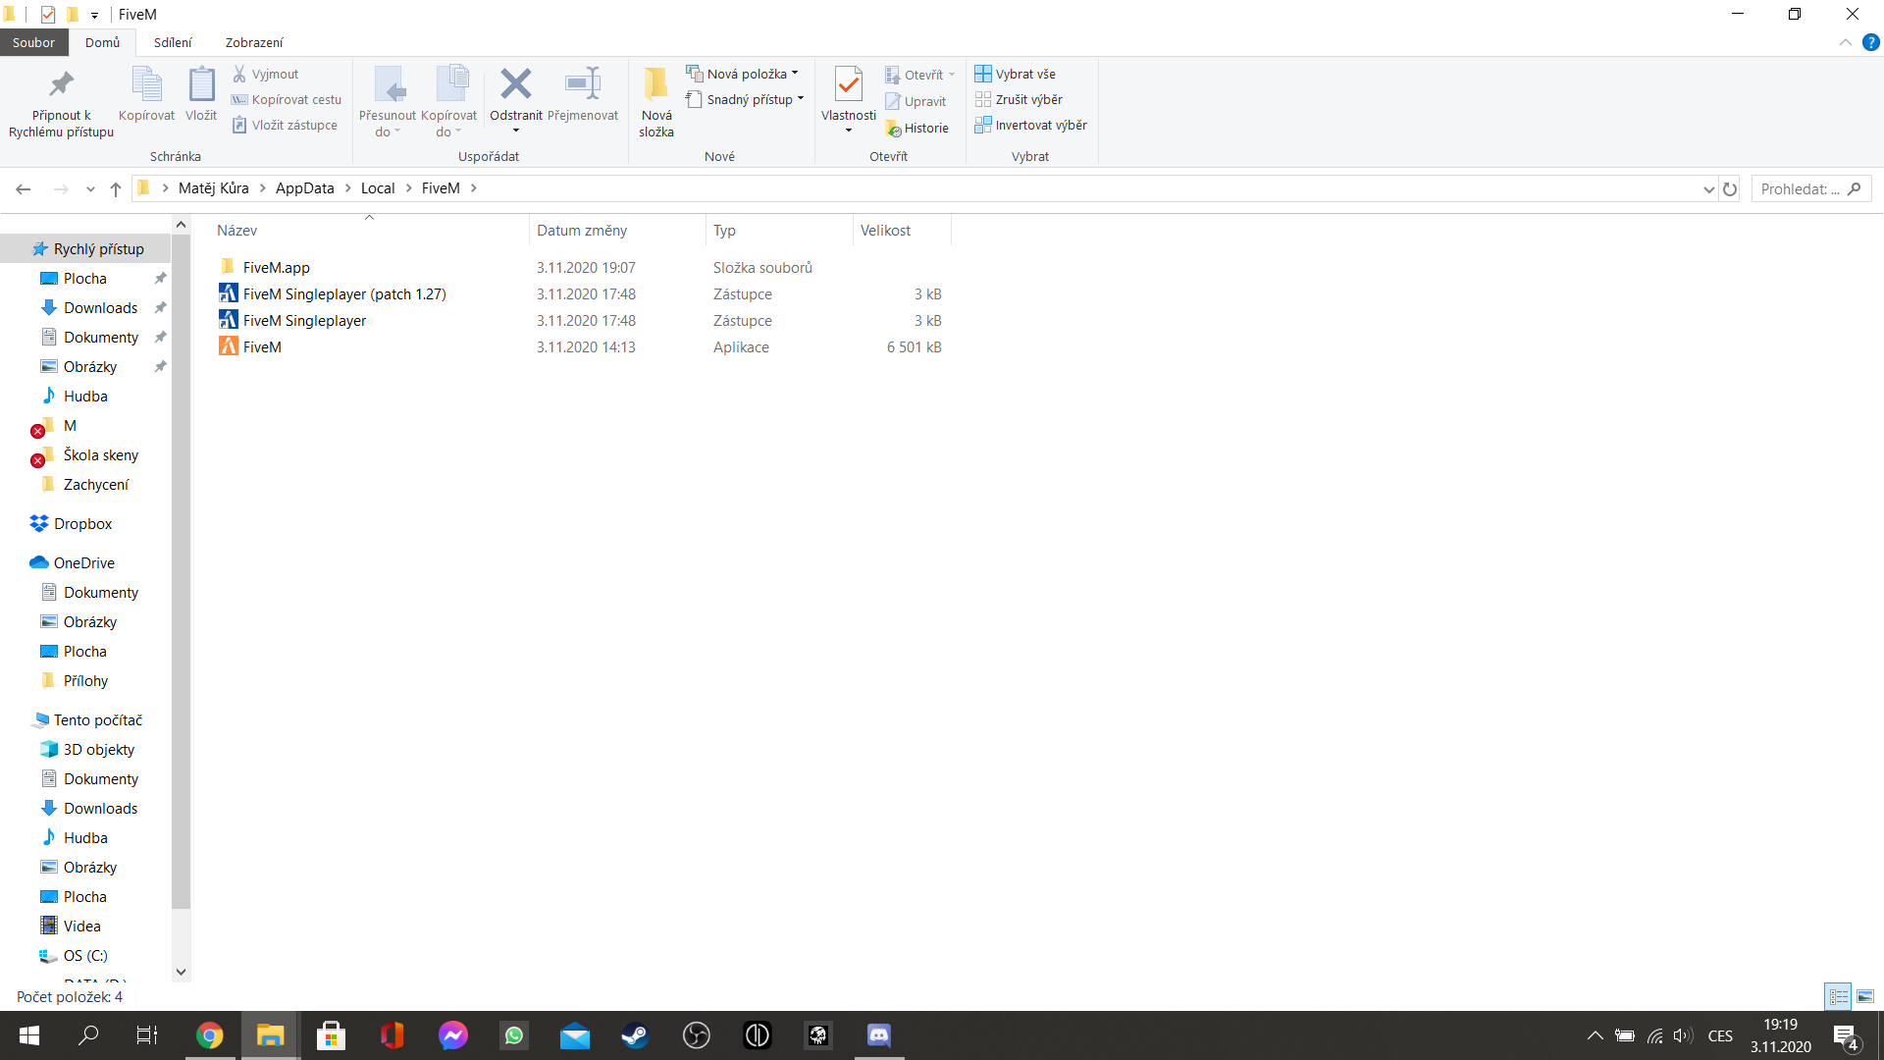
Task: Click the navigation pane scroll-down arrow
Action: 181,972
